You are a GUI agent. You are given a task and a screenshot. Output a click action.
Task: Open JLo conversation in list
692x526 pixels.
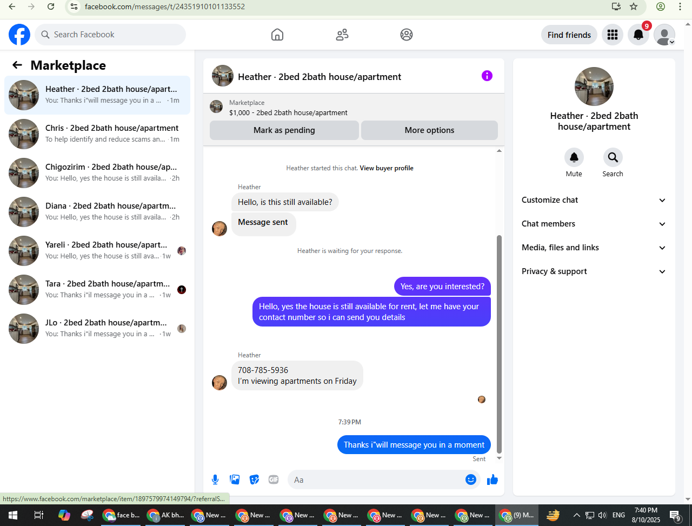point(97,329)
